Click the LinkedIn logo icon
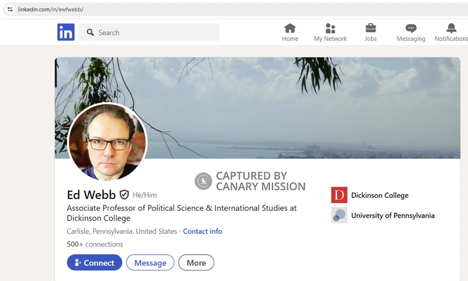This screenshot has height=281, width=468. [66, 32]
